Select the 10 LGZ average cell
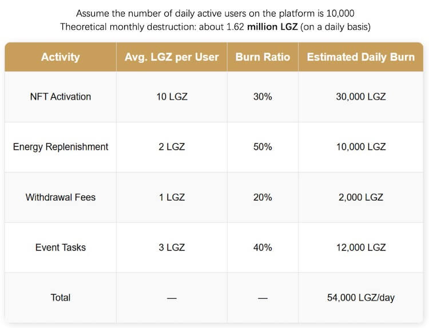Screen dimensions: 429x328 click(x=172, y=97)
